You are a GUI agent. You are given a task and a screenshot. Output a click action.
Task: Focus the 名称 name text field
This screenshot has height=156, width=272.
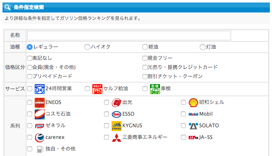point(129,36)
